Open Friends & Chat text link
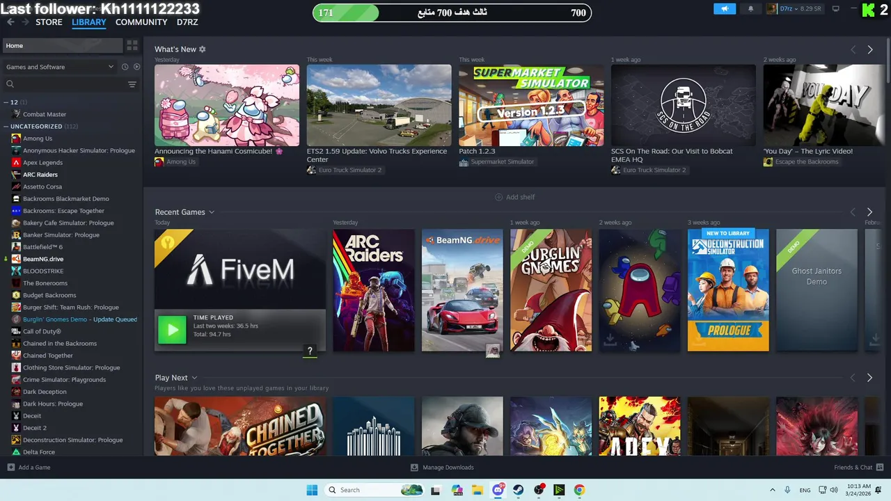Image resolution: width=891 pixels, height=501 pixels. click(853, 468)
